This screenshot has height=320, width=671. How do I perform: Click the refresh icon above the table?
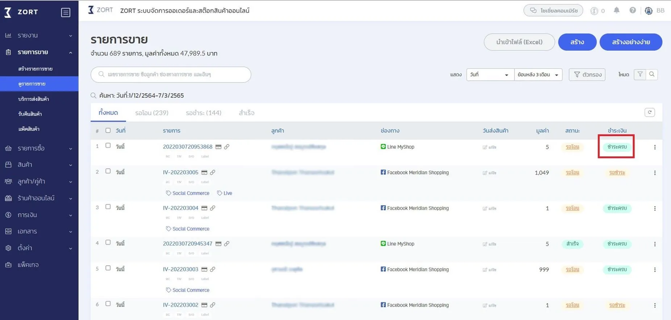(649, 112)
